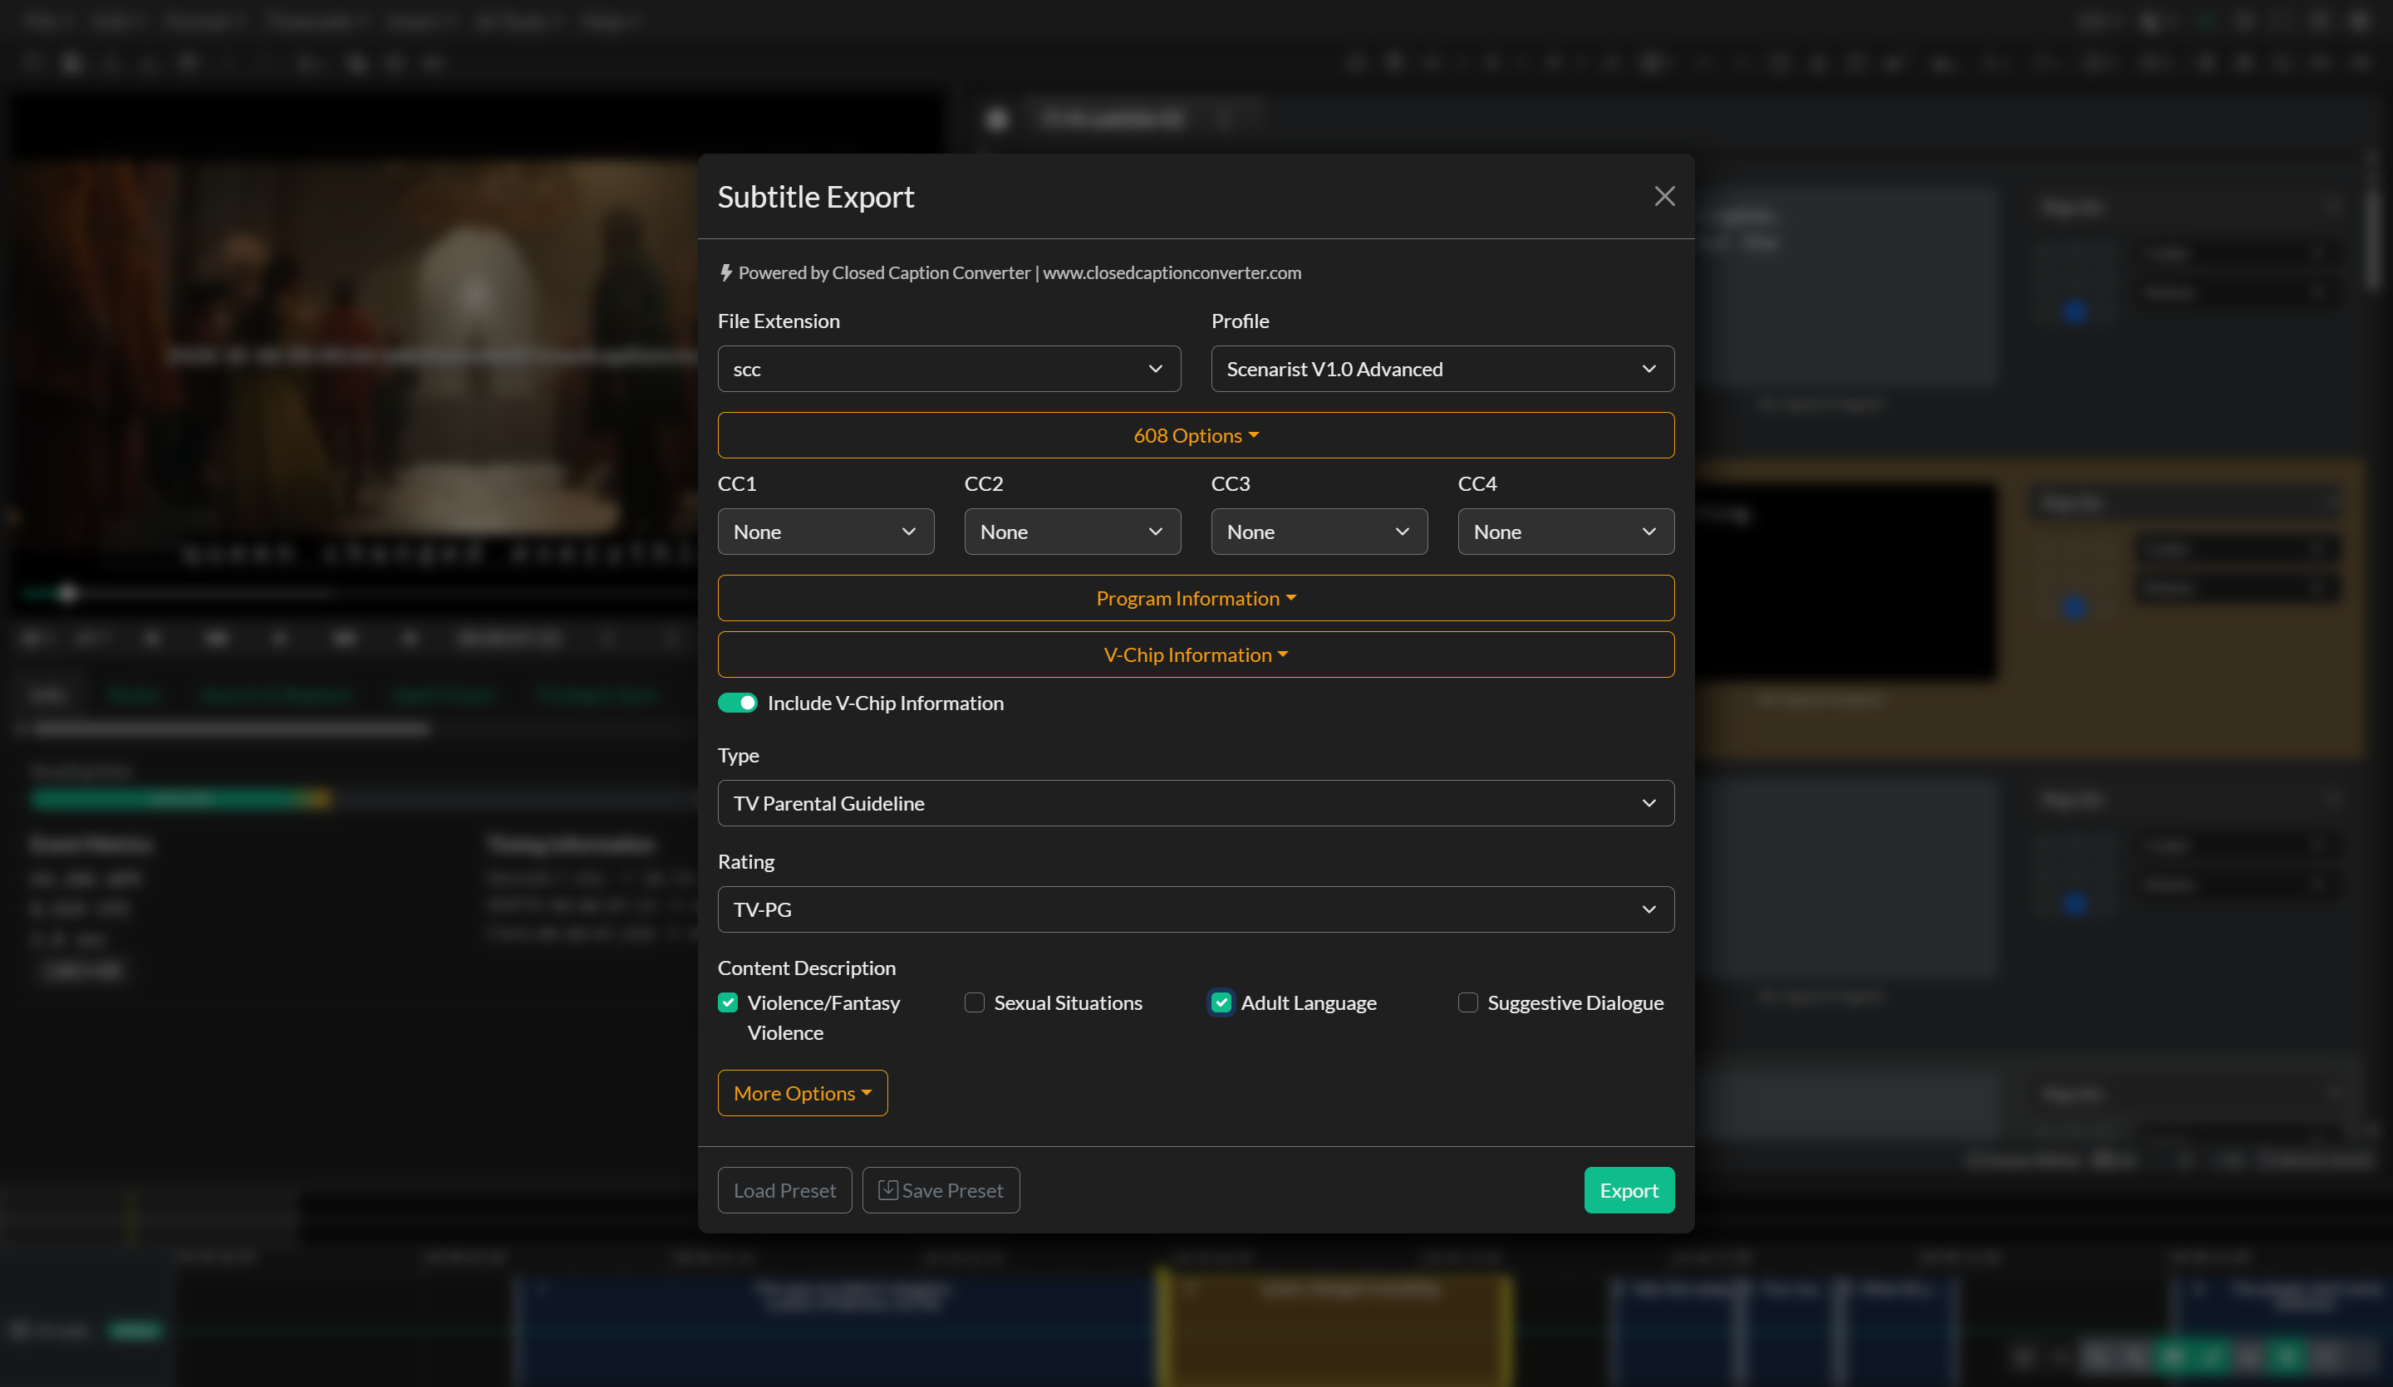Check the Sexual Situations checkbox

[975, 1002]
